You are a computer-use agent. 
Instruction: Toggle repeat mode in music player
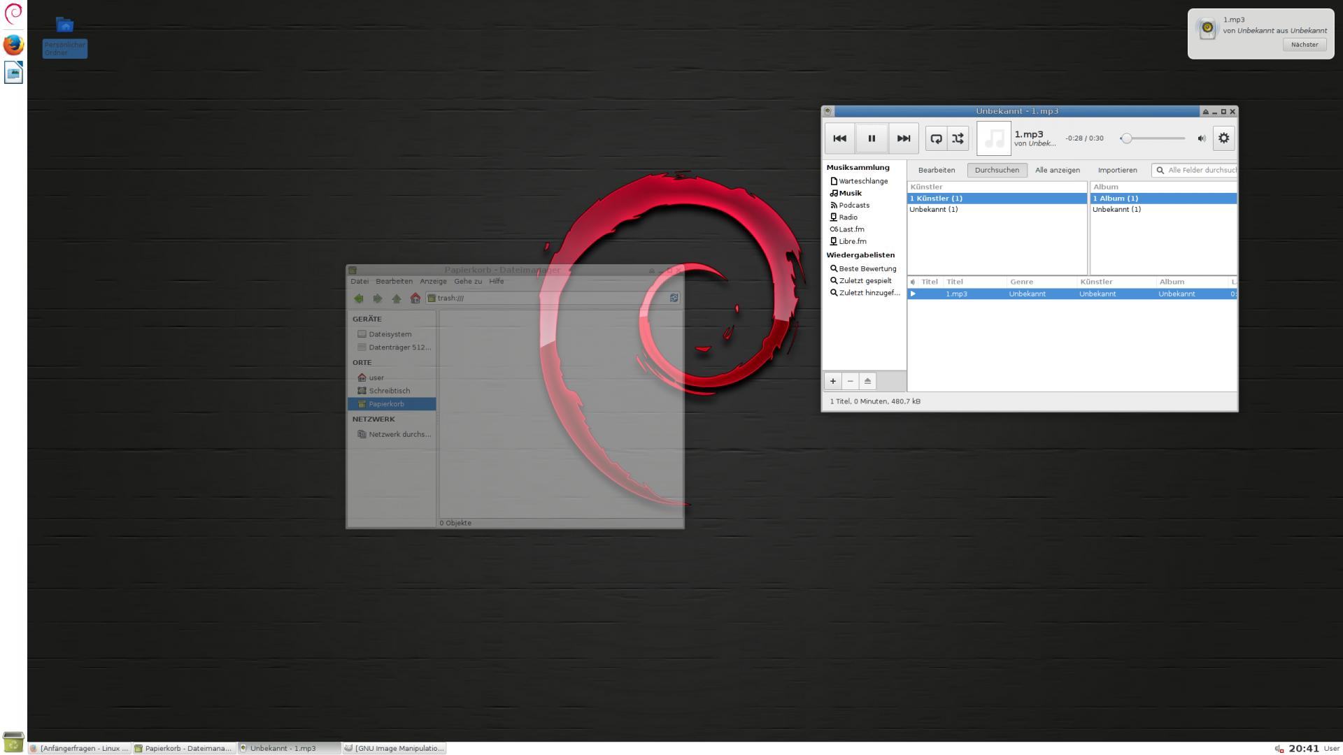(936, 138)
